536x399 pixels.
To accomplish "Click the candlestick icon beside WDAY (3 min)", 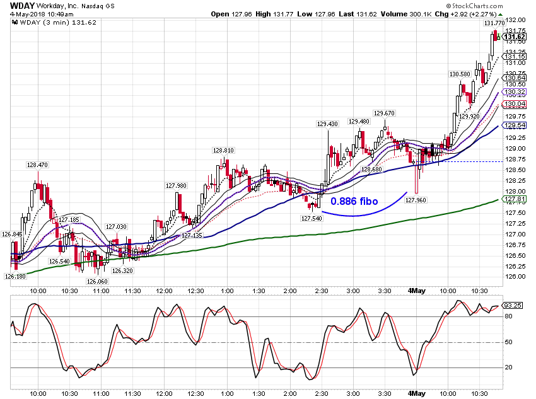I will (x=15, y=23).
